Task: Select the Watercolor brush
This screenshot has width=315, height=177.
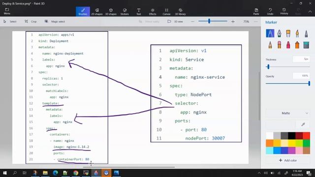Action: (x=297, y=33)
